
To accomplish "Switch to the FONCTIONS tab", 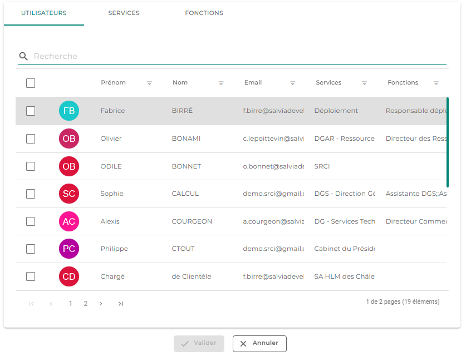I will pos(204,13).
